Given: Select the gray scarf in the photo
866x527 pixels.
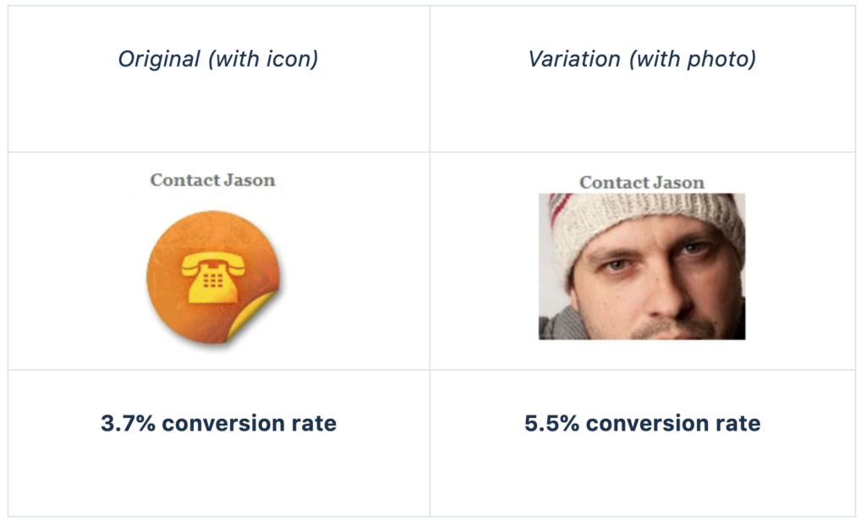Looking at the screenshot, I should [558, 324].
